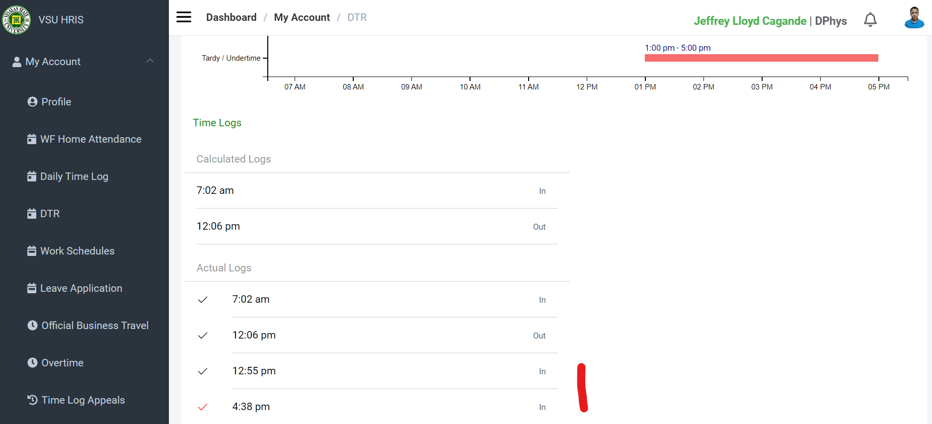Screen dimensions: 932x424
Task: Click the Official Business Travel clock icon
Action: point(32,326)
